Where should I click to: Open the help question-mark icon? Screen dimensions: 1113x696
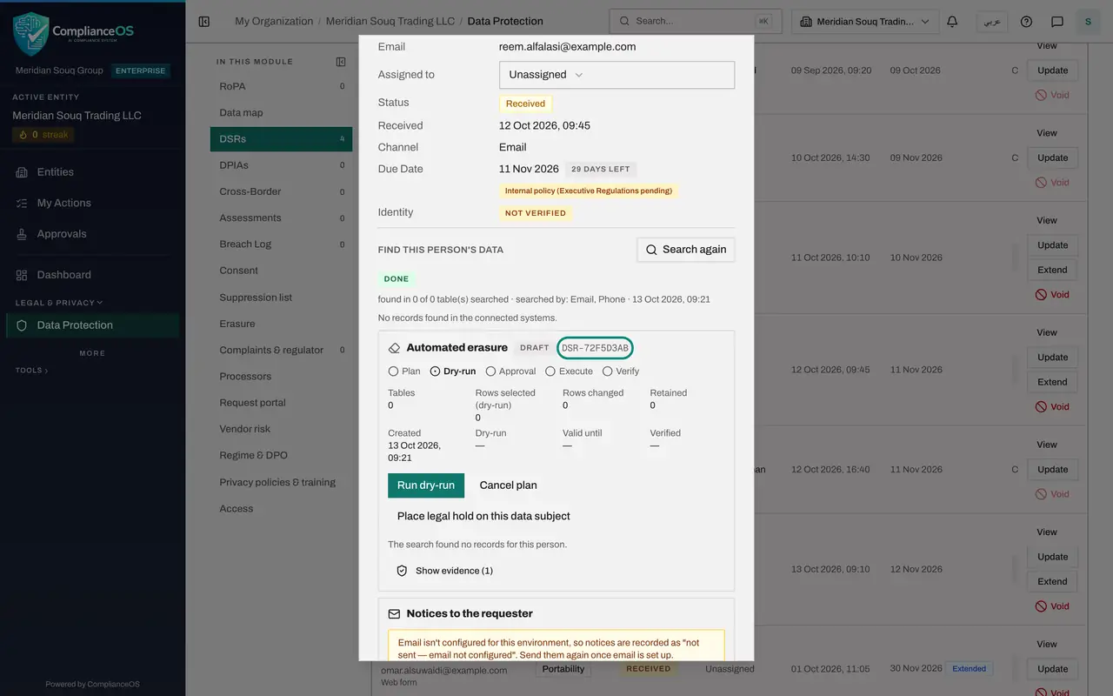click(x=1027, y=22)
